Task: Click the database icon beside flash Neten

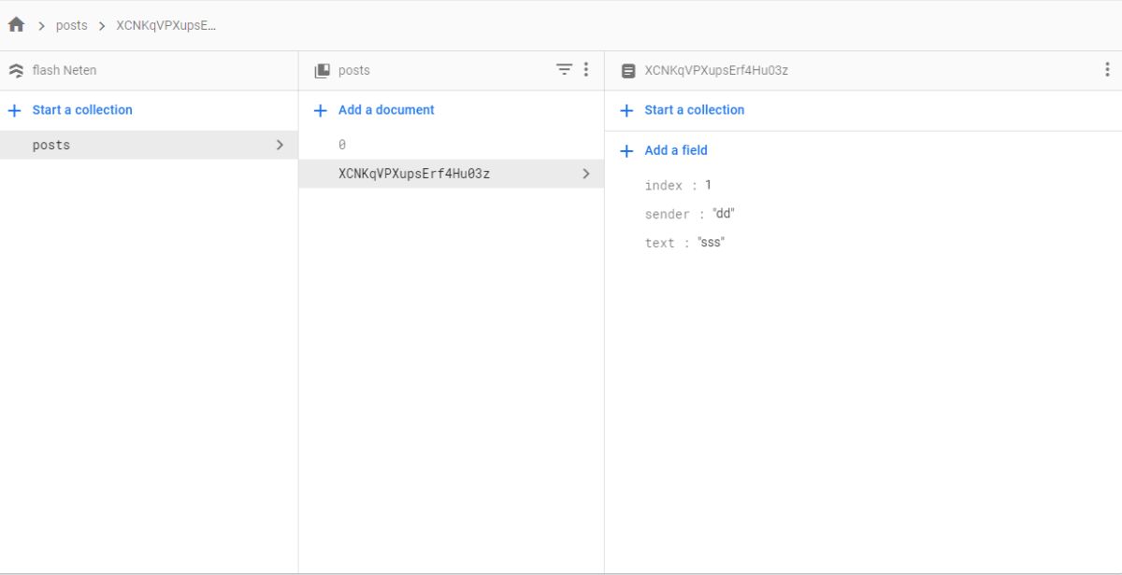Action: tap(16, 70)
